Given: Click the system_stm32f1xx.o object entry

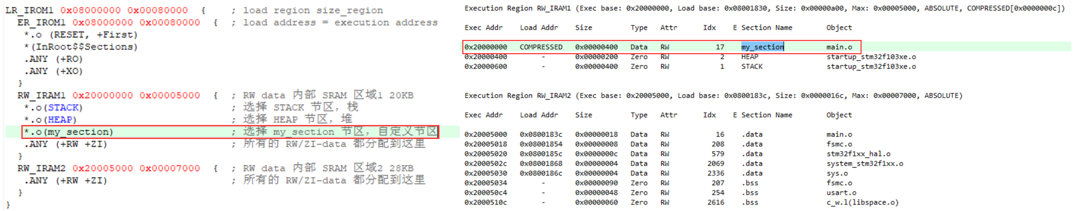Looking at the screenshot, I should [865, 163].
